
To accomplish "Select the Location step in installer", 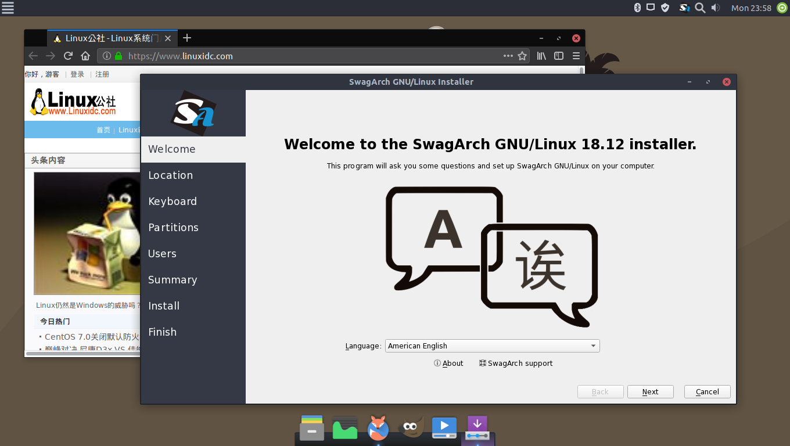I will point(193,175).
